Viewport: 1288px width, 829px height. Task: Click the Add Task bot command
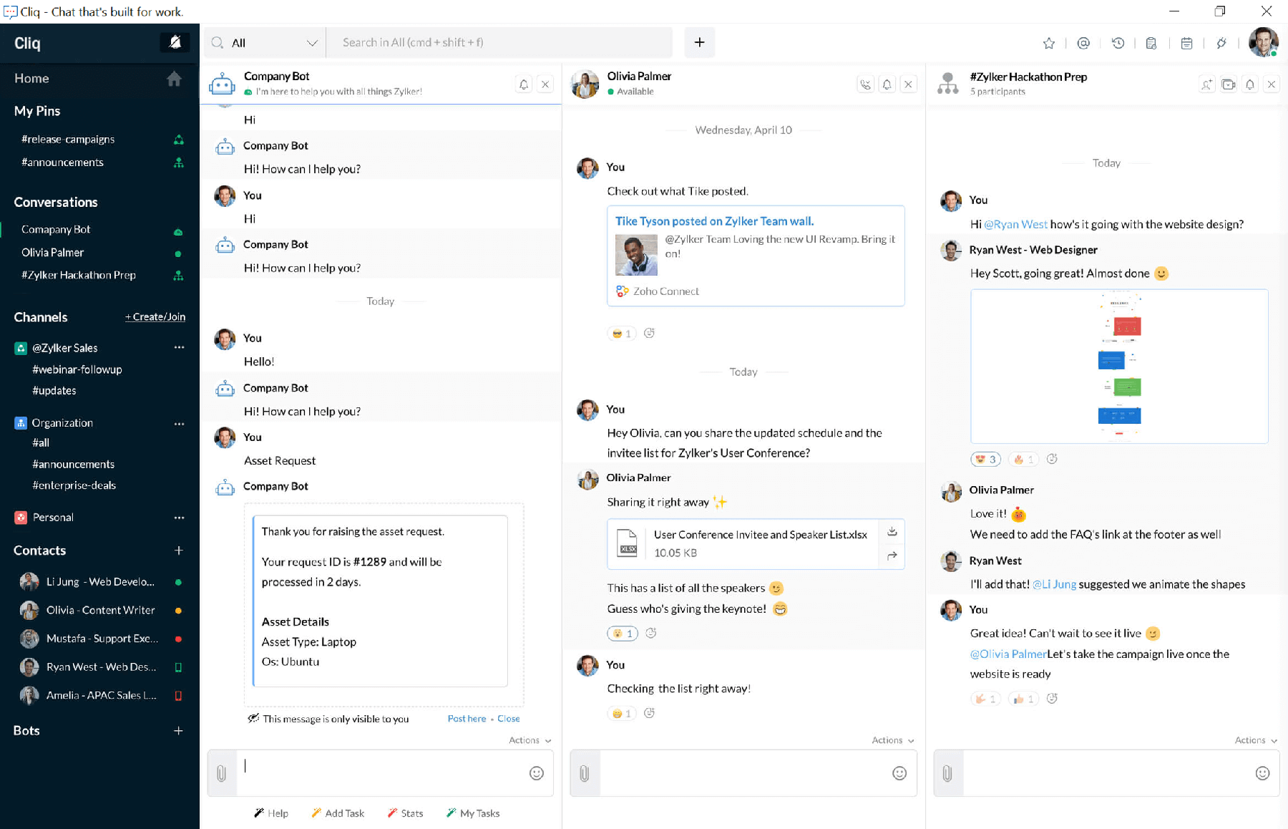pyautogui.click(x=338, y=813)
